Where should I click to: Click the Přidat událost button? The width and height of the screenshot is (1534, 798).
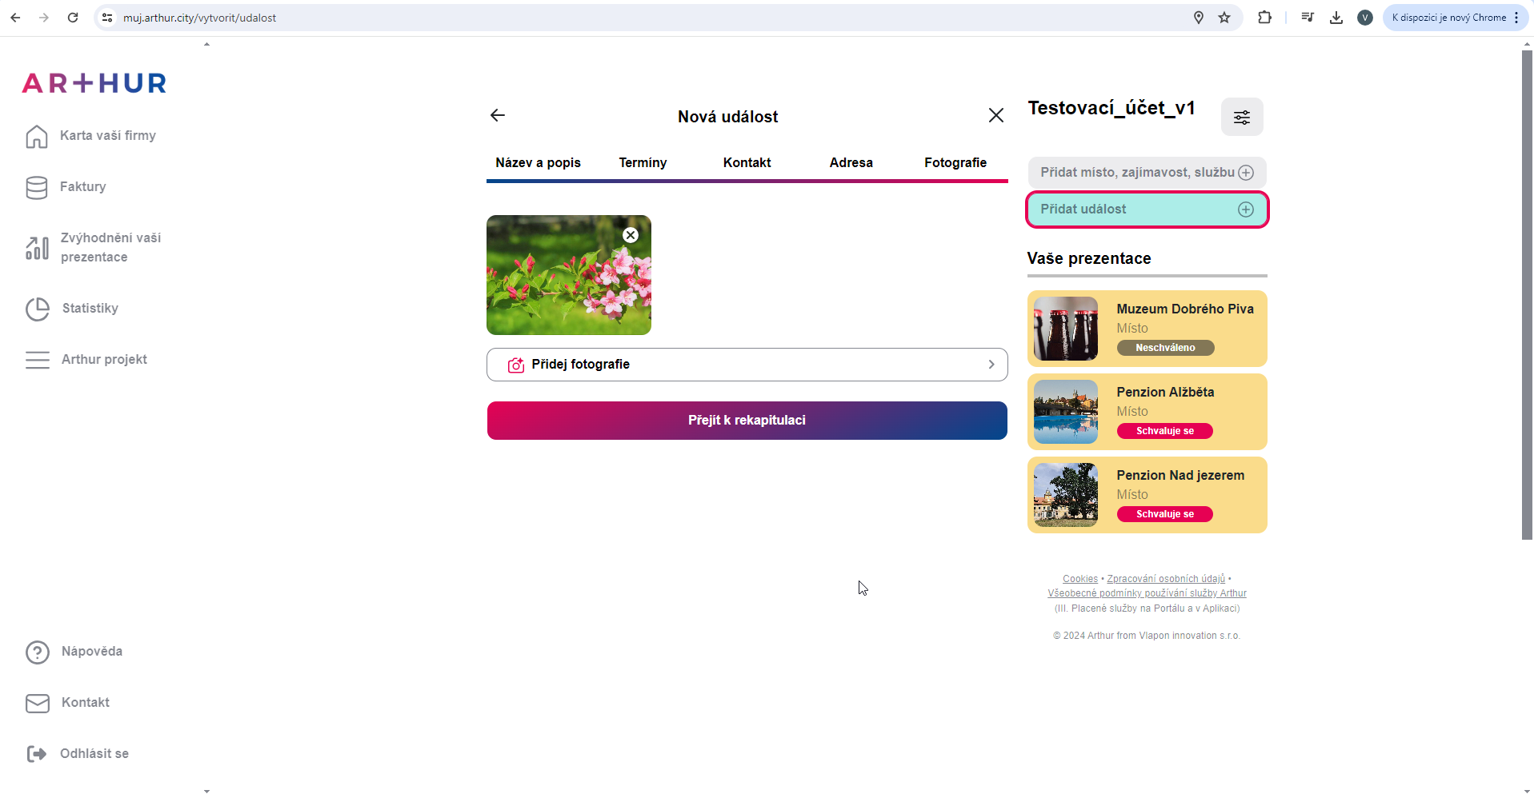1146,209
